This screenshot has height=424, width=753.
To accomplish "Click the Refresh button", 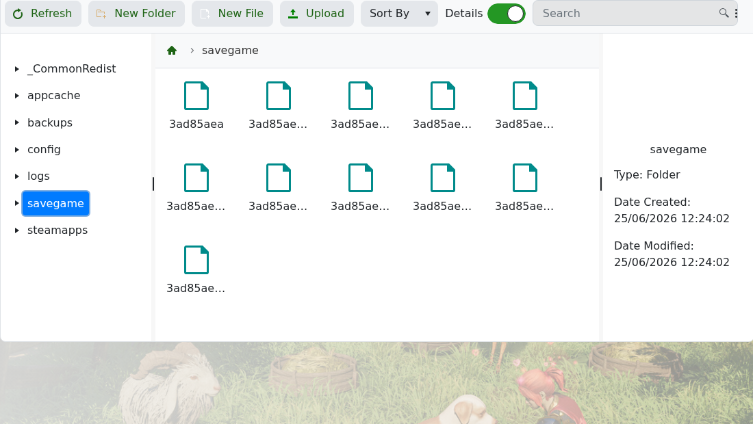I will tap(42, 14).
